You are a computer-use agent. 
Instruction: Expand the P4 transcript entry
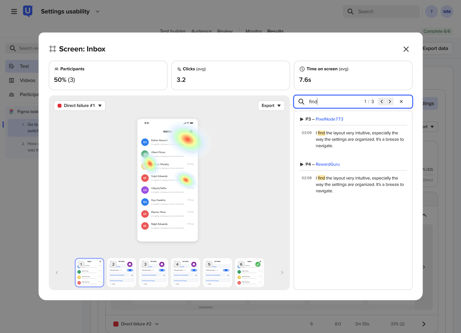pos(302,164)
